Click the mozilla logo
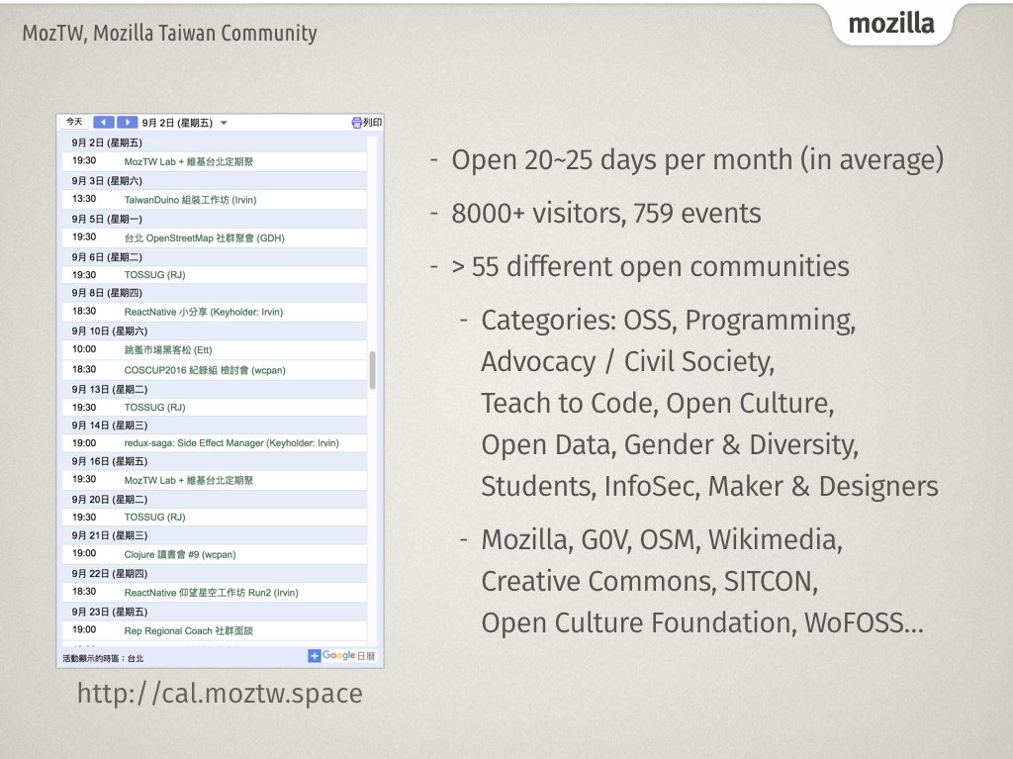 891,24
